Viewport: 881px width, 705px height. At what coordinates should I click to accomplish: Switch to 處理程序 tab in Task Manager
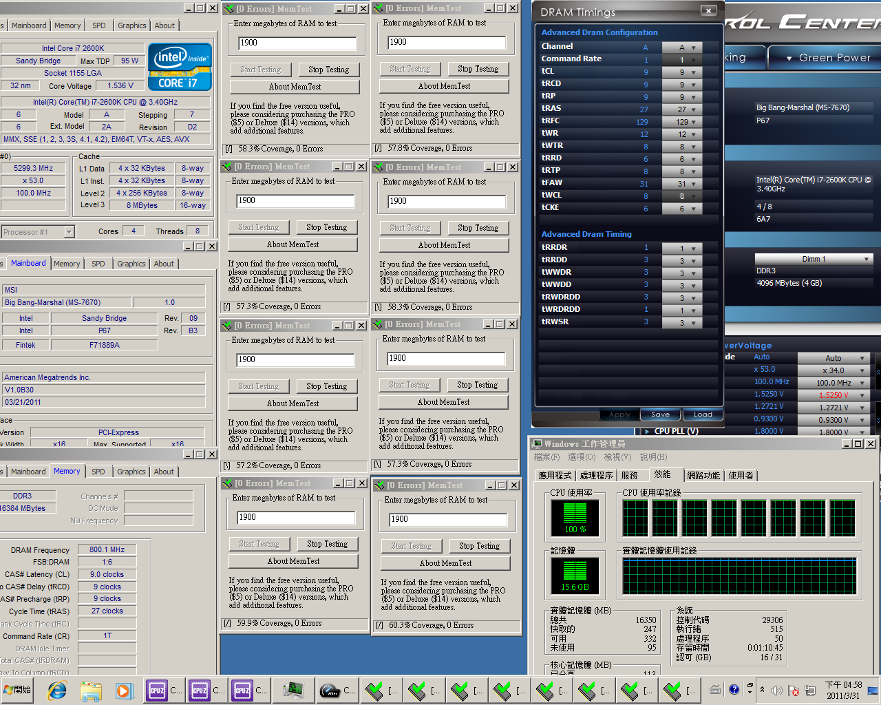(596, 476)
